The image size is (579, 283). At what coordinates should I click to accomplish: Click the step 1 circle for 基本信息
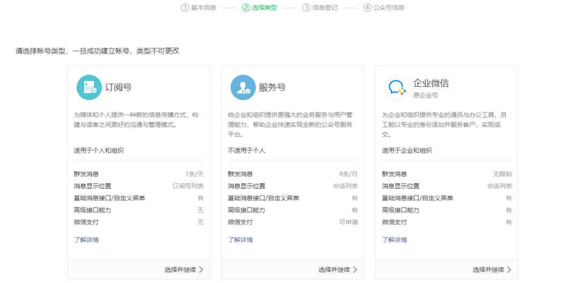(x=185, y=8)
